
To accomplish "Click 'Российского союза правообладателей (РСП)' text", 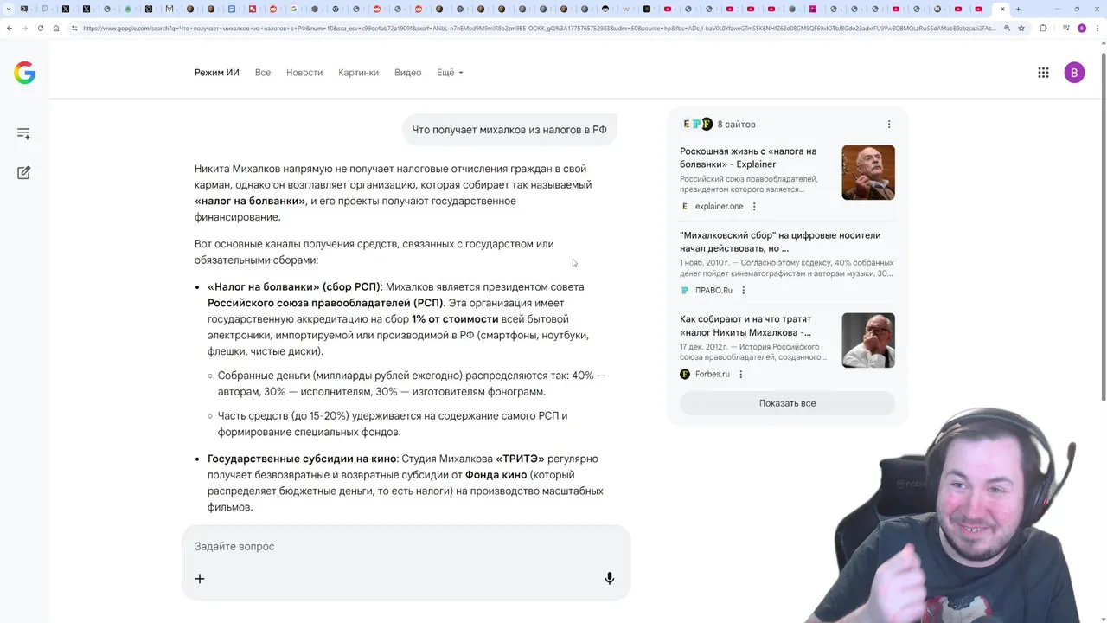I will click(x=325, y=303).
